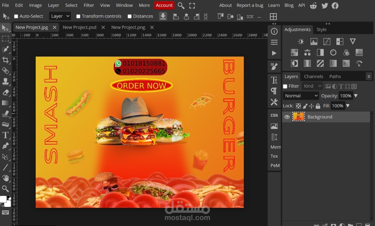Enable the Distances checkbox
This screenshot has width=375, height=226.
129,16
